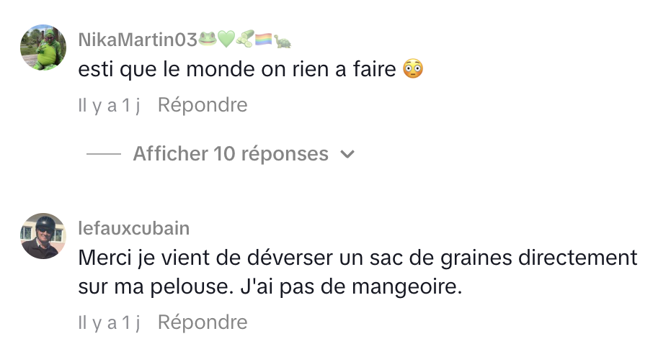Click the timestamp under NikaMartin03's comment
Screen dimensions: 653x344
pos(108,105)
